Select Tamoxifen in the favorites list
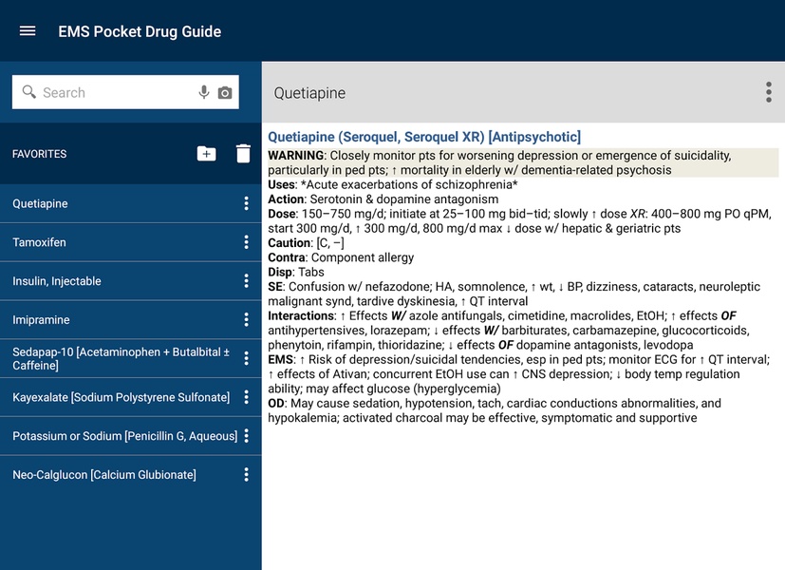Viewport: 785px width, 570px height. point(131,242)
